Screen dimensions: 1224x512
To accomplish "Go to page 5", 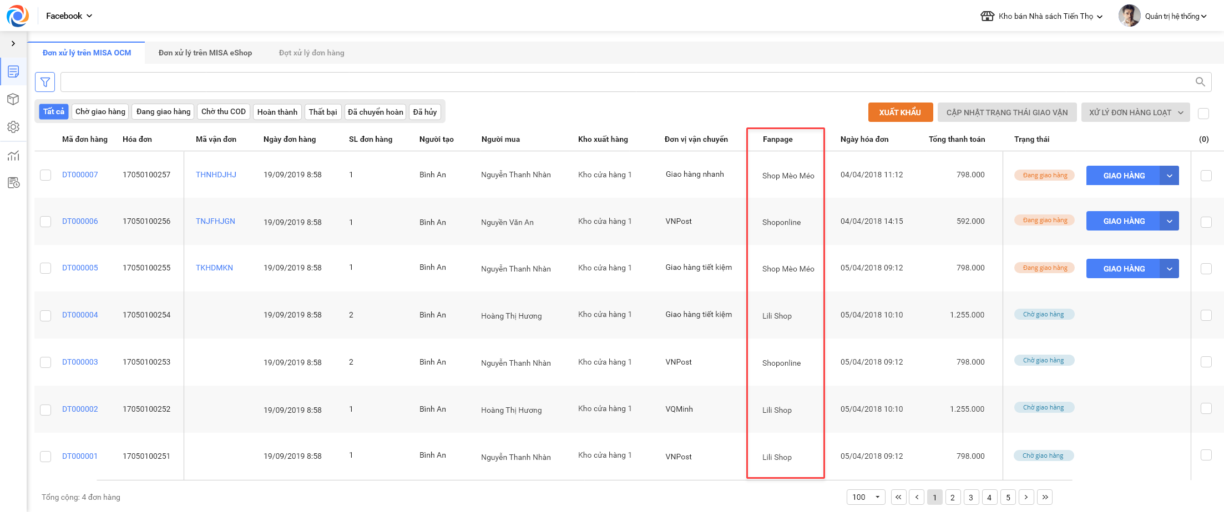I will click(x=1008, y=497).
